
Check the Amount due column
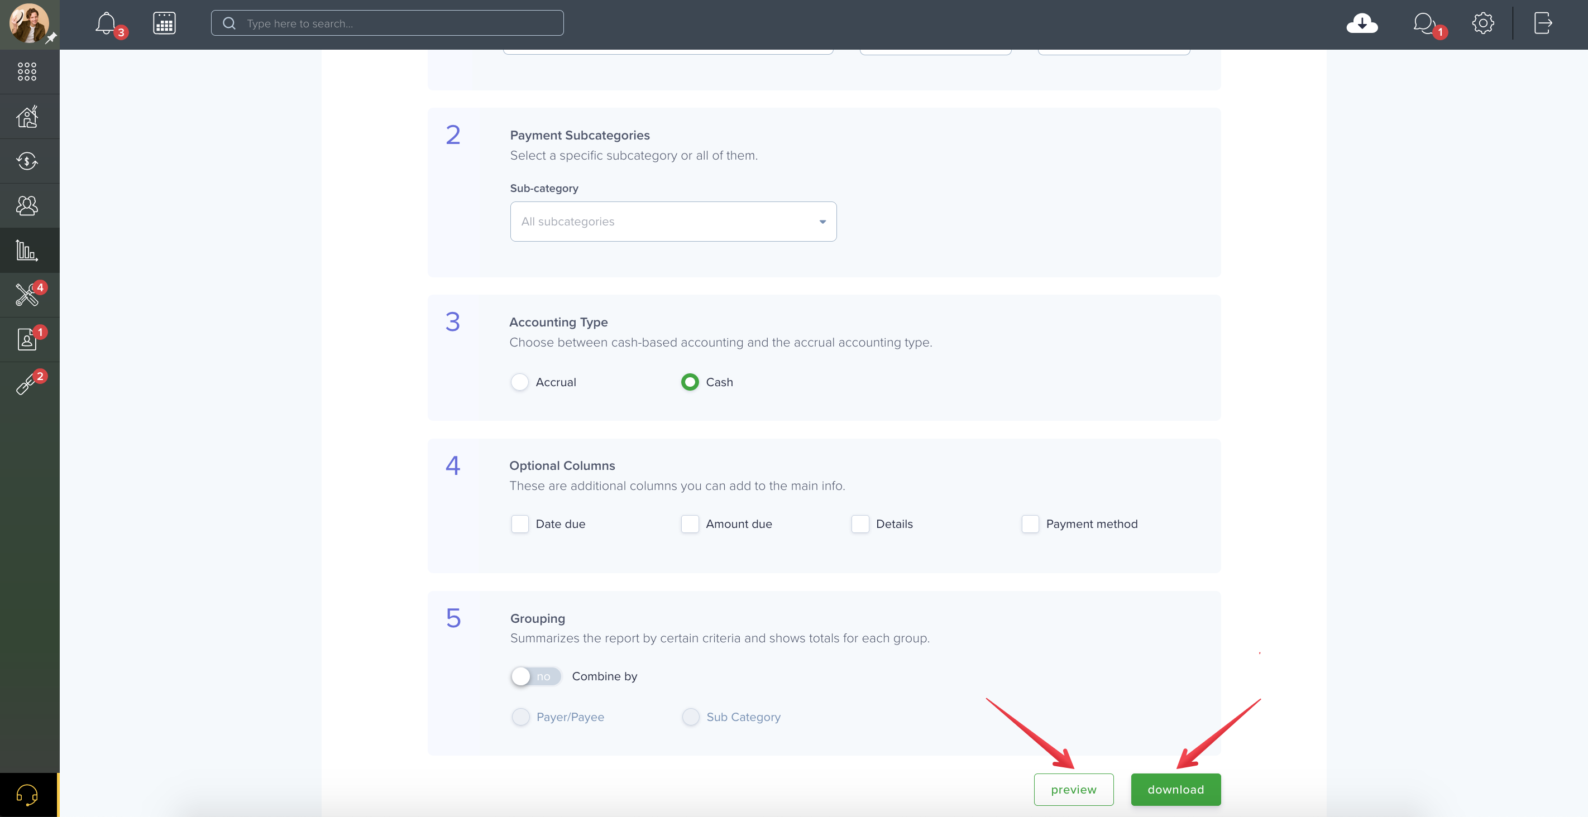point(690,523)
